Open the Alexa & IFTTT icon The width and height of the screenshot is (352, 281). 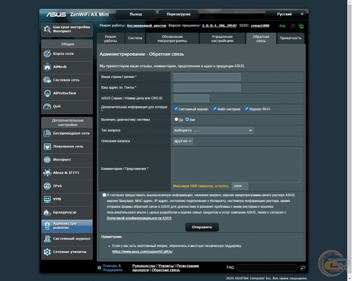point(47,173)
